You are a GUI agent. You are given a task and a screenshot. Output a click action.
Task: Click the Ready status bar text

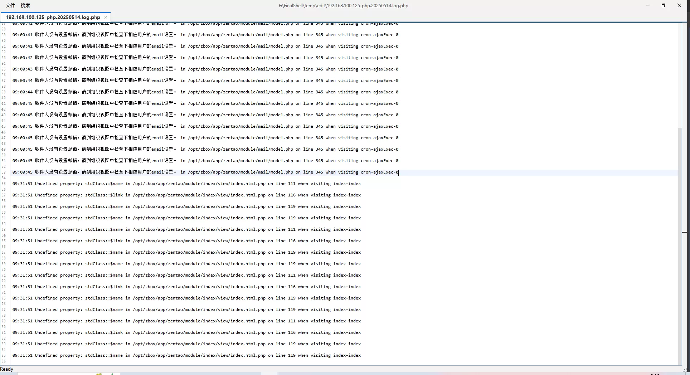(x=7, y=369)
